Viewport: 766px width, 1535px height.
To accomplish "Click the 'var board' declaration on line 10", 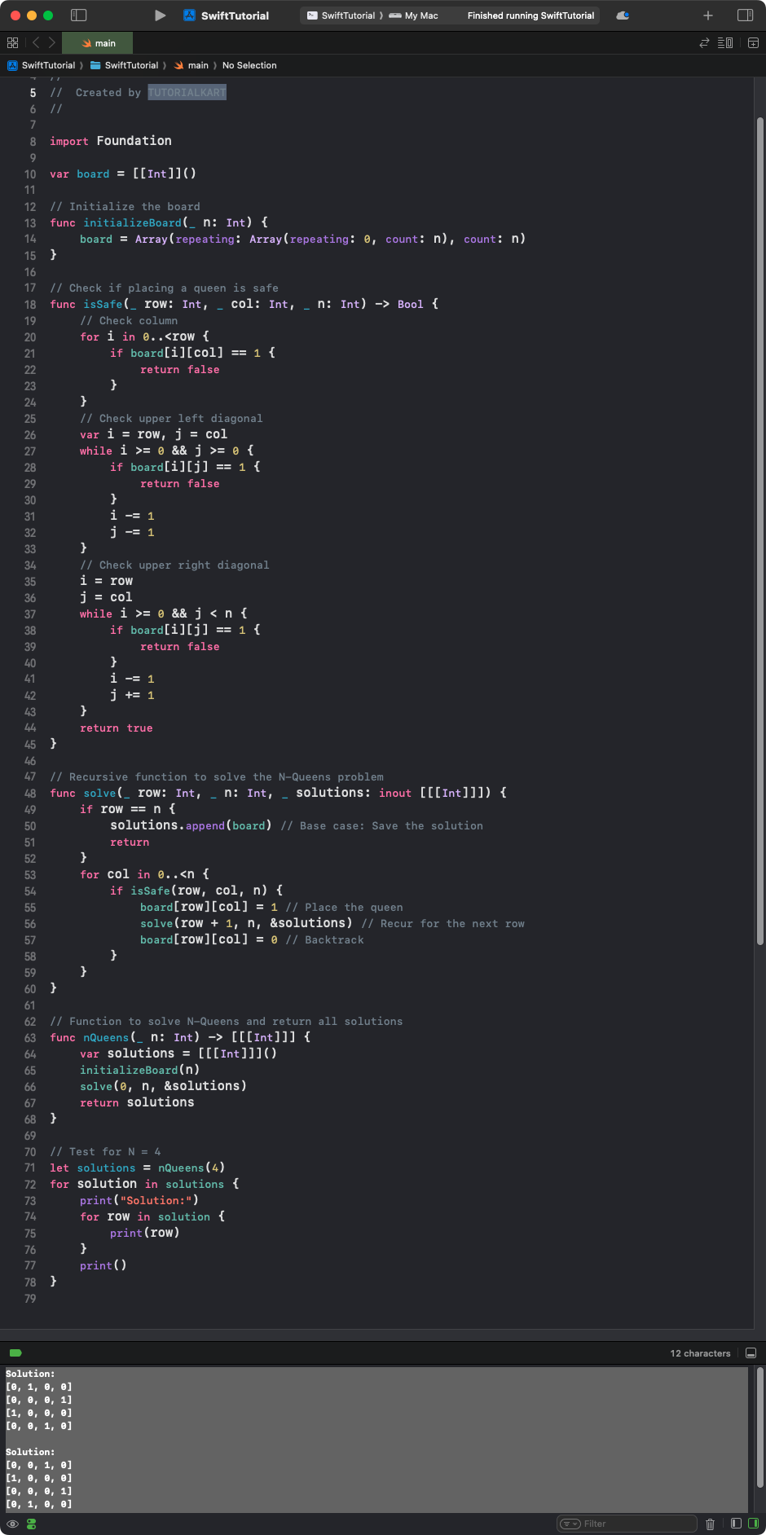I will [x=123, y=174].
